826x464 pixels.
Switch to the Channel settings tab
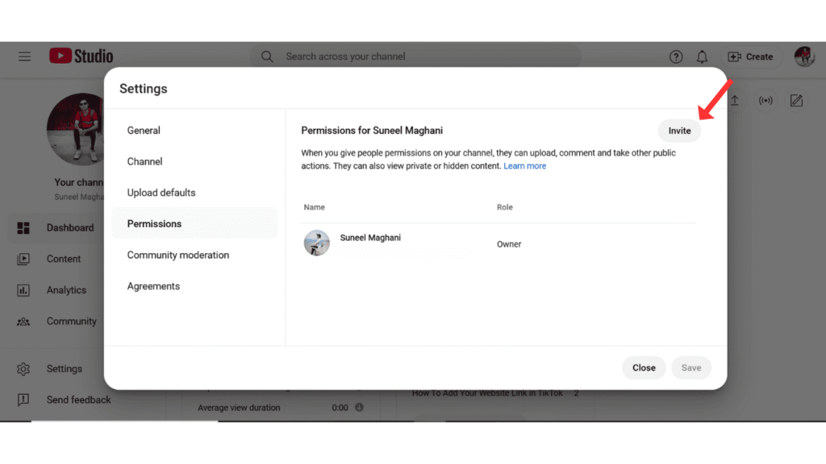[145, 161]
